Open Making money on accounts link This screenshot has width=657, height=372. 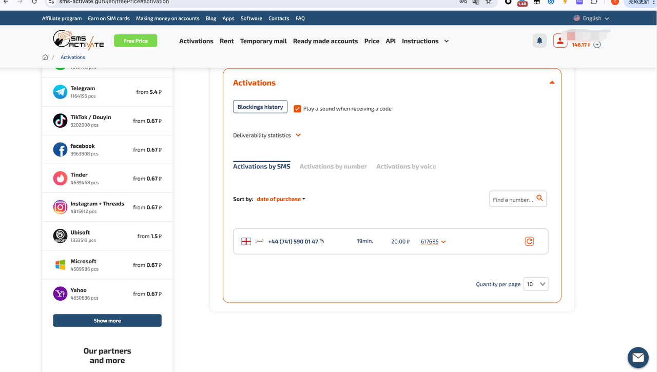click(x=167, y=18)
